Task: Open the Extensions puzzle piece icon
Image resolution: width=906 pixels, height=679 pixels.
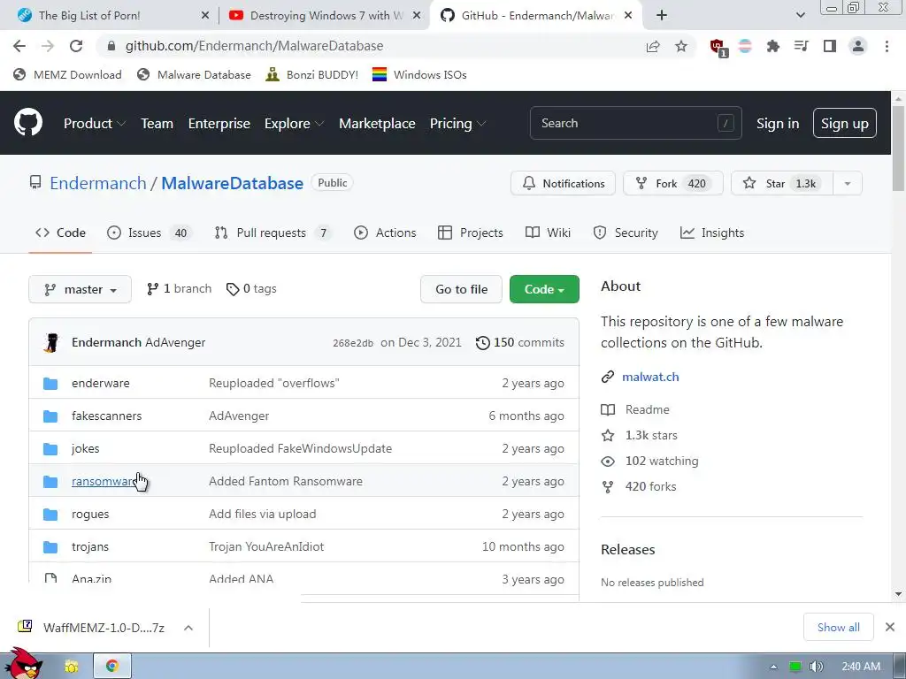Action: tap(772, 46)
